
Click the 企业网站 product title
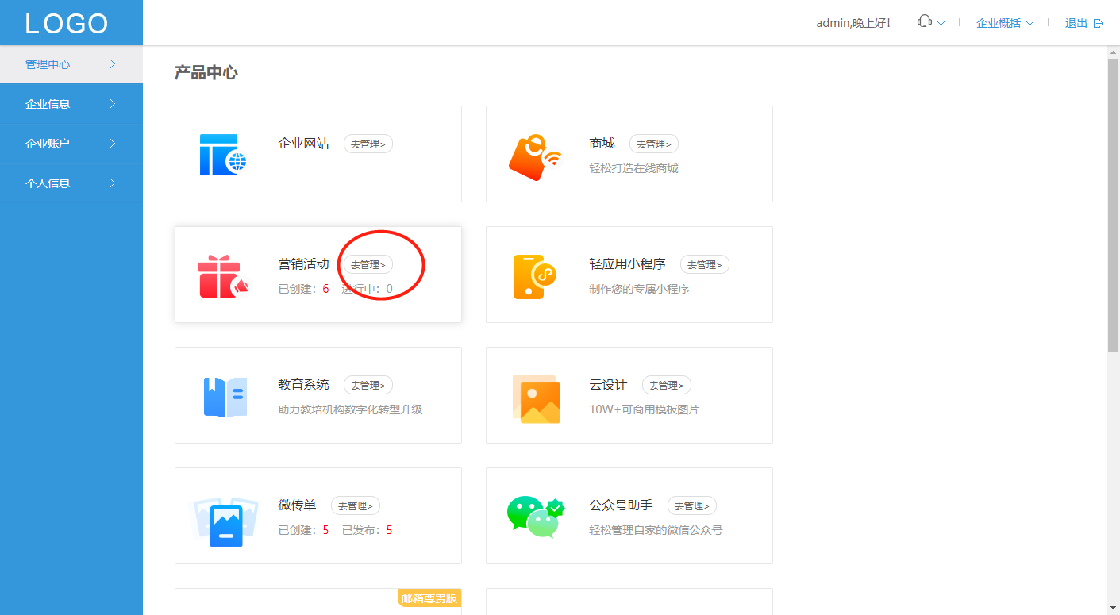303,144
